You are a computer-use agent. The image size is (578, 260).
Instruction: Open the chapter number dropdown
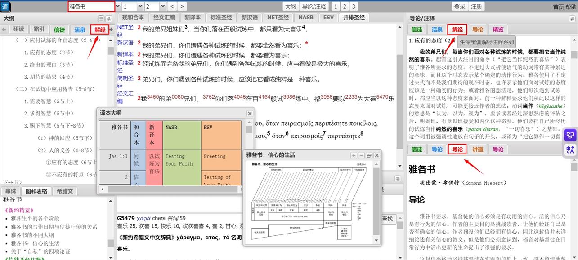click(140, 6)
